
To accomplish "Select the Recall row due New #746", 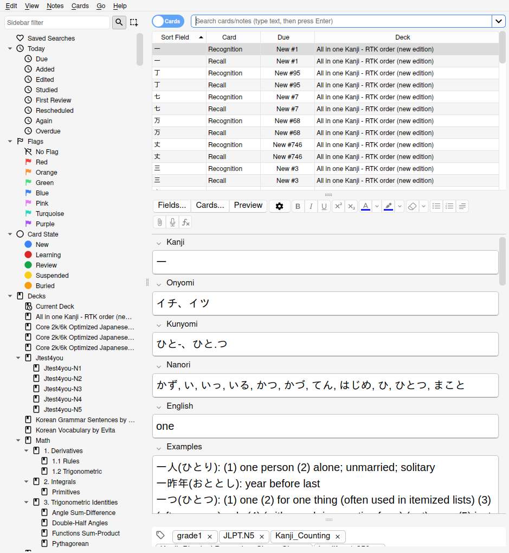I will point(325,157).
